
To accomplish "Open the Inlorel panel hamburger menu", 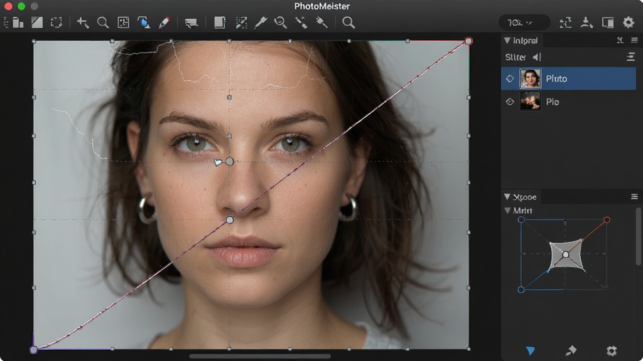I will [634, 40].
